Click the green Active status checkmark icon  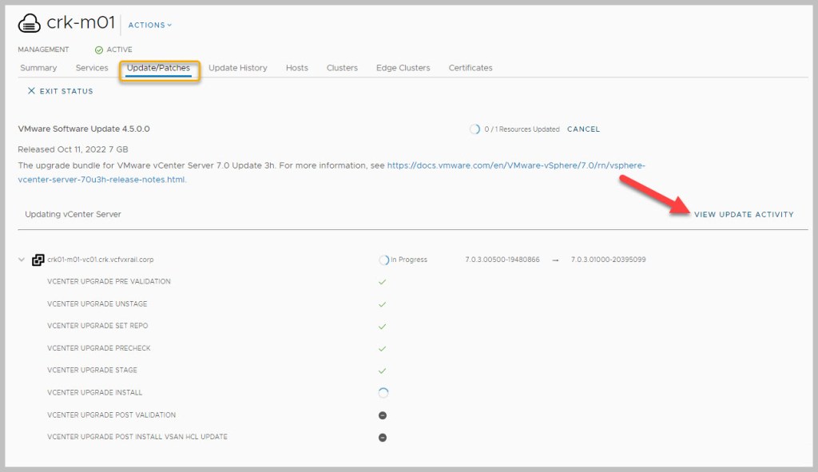tap(99, 50)
